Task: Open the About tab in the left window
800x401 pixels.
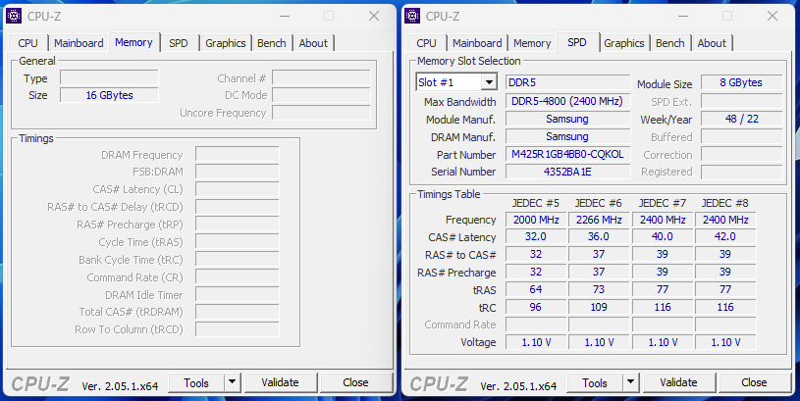Action: 313,43
